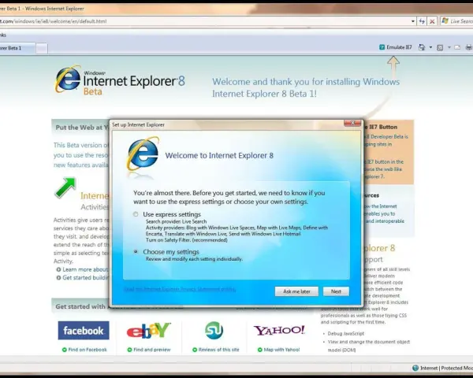Click the Get started building link
473x378 pixels.
point(86,278)
